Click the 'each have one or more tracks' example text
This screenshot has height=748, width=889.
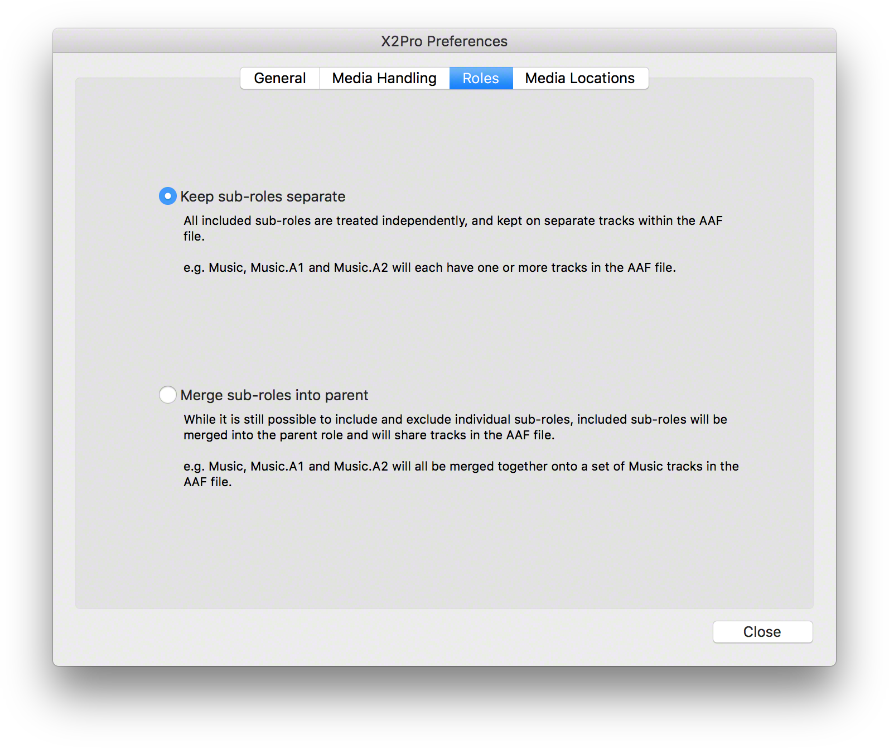point(429,267)
